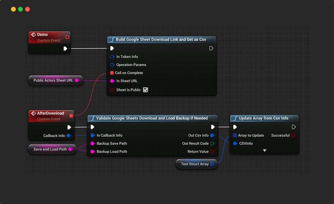Click the Out Csv Info output pin
The image size is (334, 204).
212,135
